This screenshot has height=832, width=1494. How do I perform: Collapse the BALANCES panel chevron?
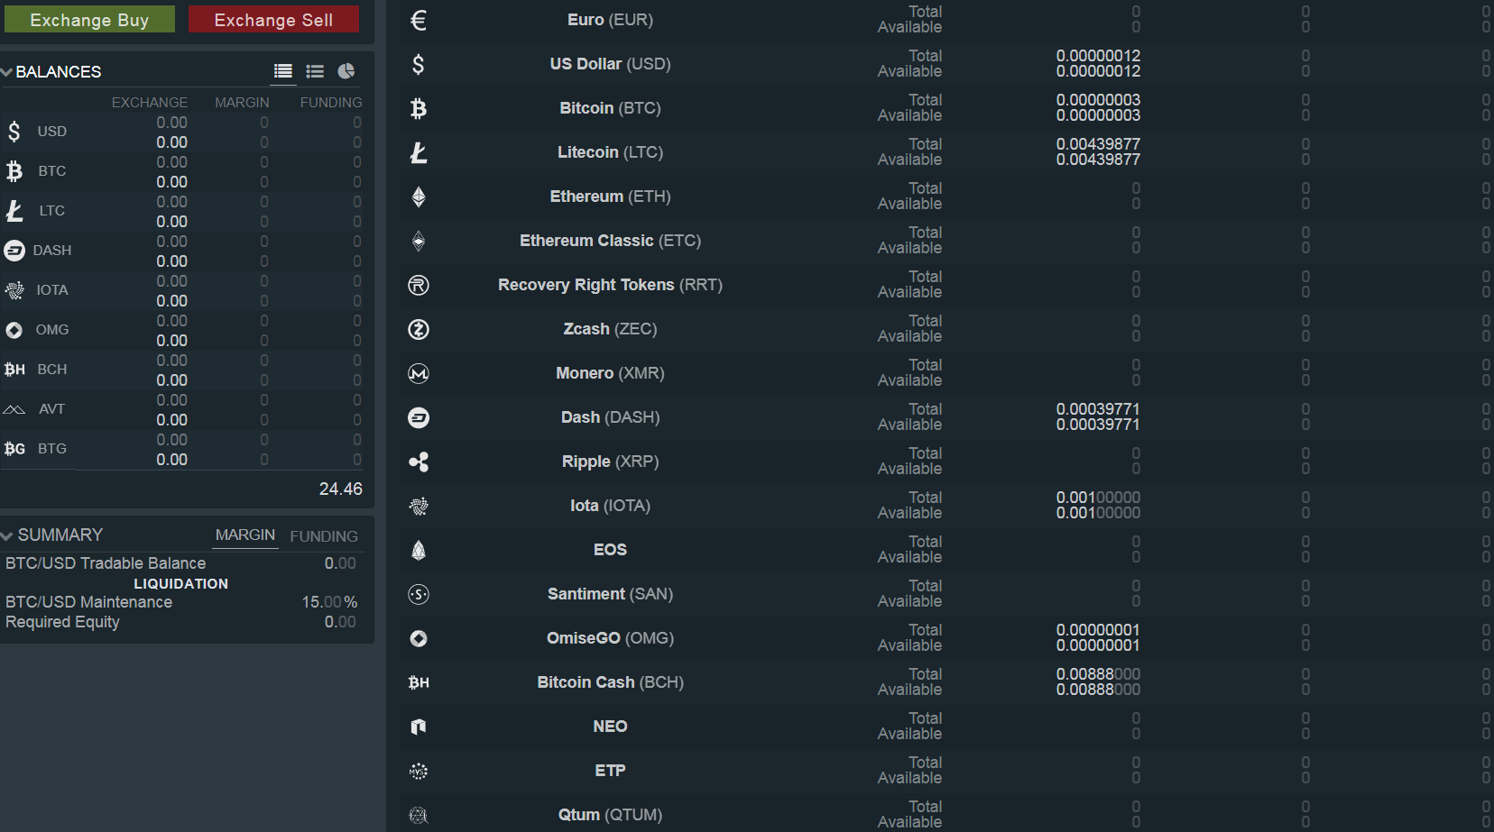point(6,71)
